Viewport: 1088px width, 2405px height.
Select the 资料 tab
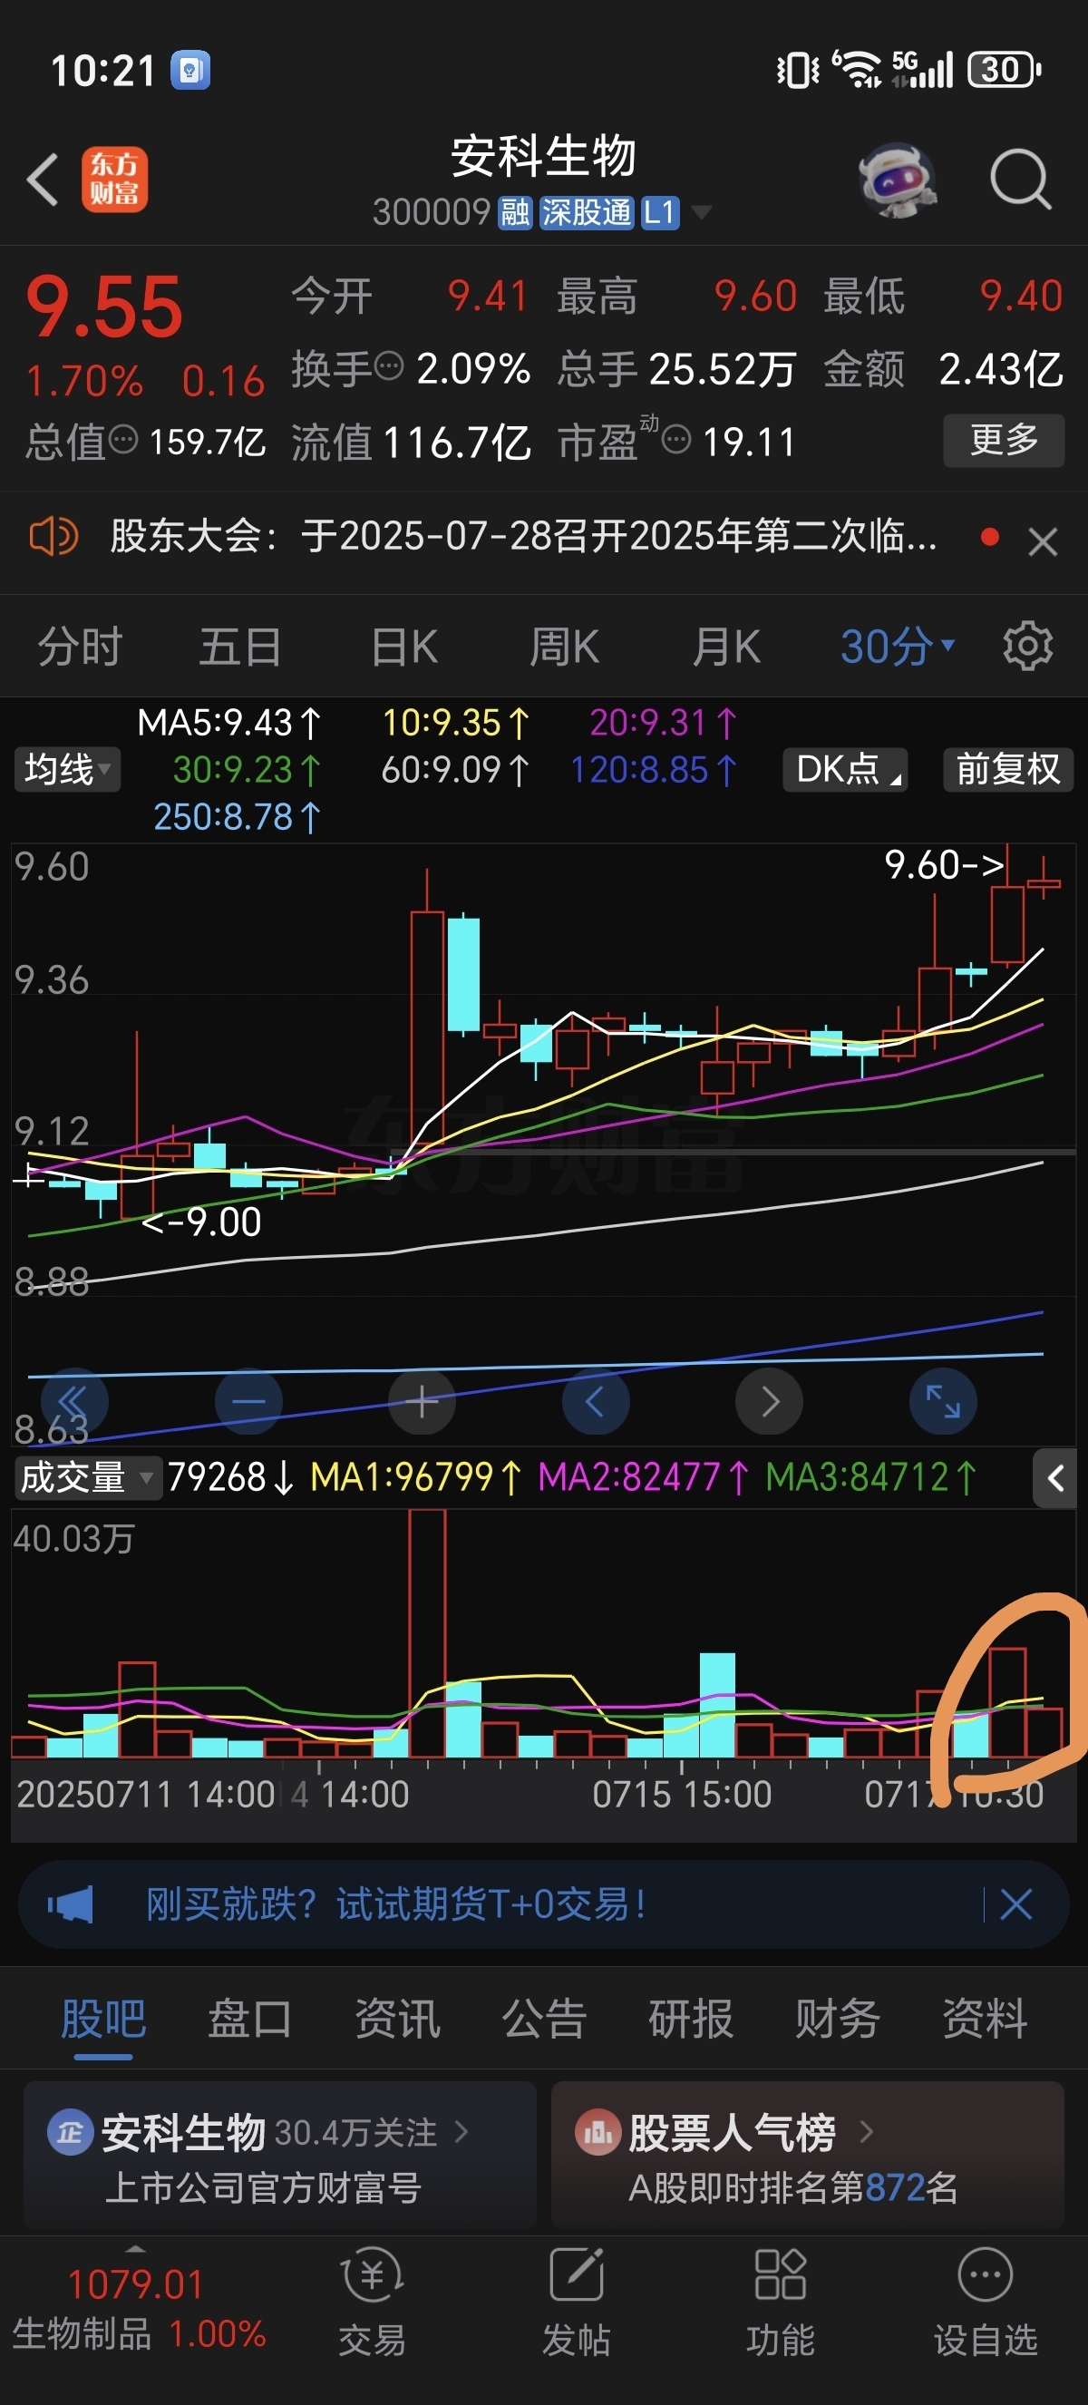tap(985, 2020)
